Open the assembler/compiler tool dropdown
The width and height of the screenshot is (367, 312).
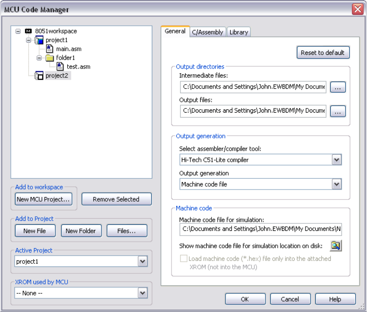pos(336,160)
